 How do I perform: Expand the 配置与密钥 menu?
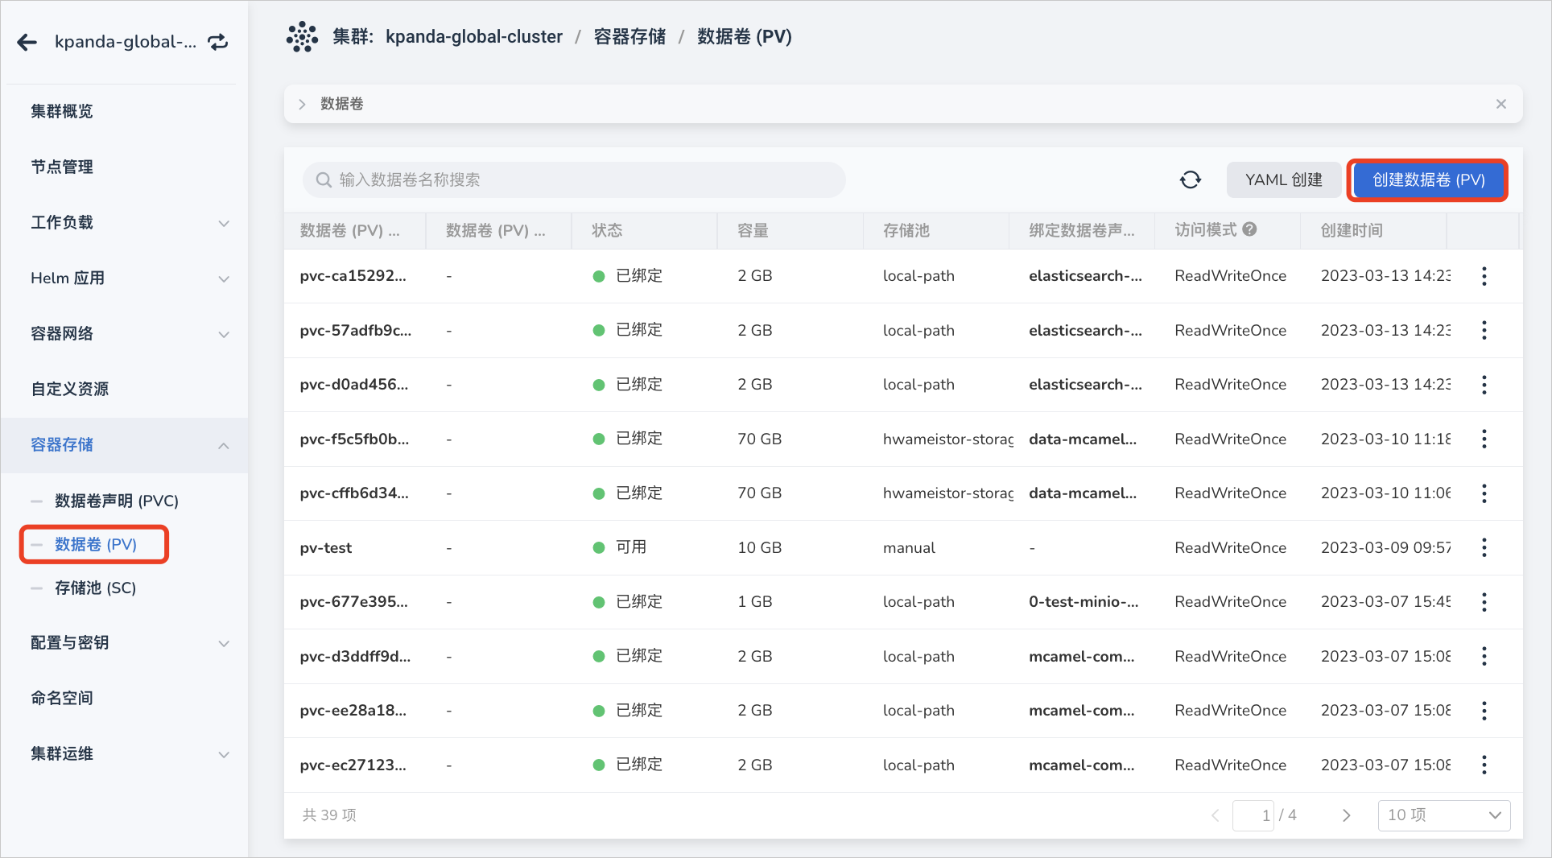224,643
